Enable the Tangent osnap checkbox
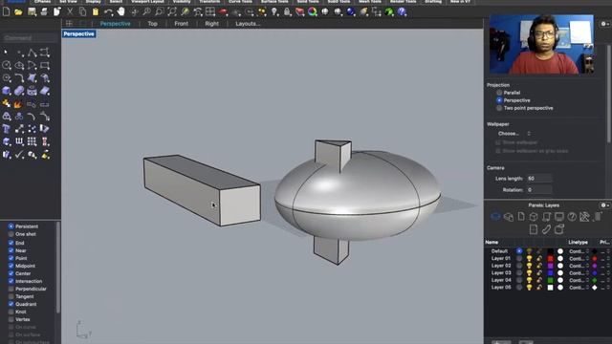612x344 pixels. click(11, 296)
